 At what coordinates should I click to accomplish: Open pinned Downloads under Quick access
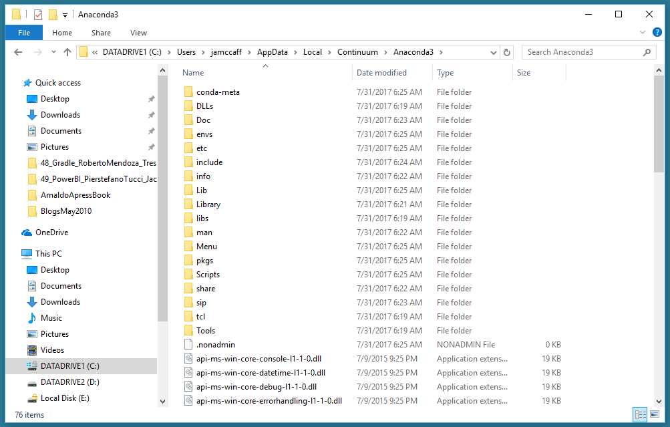coord(60,115)
